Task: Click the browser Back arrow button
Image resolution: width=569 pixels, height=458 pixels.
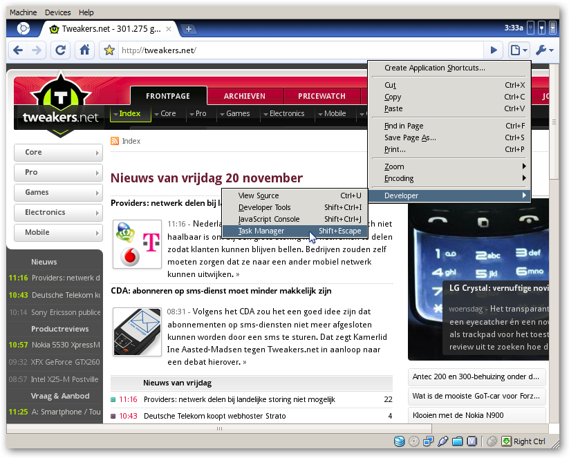Action: [18, 50]
